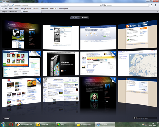Click the taskbar clock

click(x=152, y=125)
